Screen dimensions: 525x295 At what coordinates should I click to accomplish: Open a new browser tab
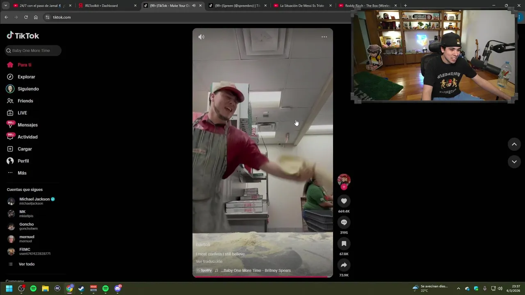coord(405,6)
